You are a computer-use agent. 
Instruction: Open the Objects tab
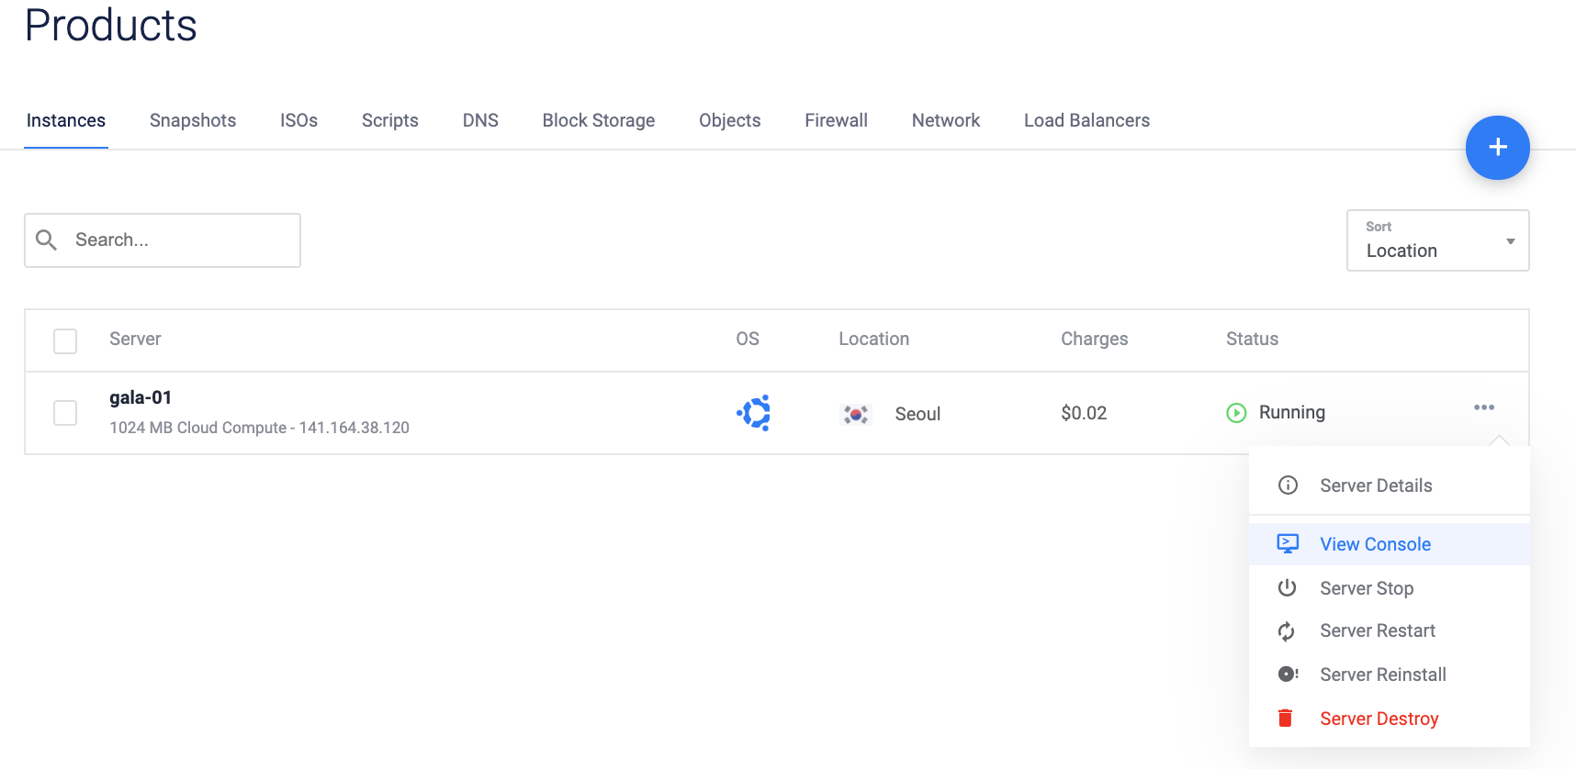pos(730,120)
